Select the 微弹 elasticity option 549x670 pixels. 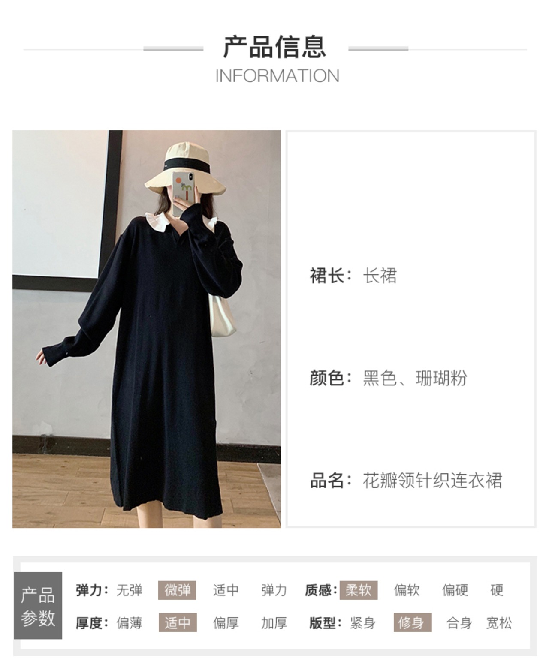[177, 590]
